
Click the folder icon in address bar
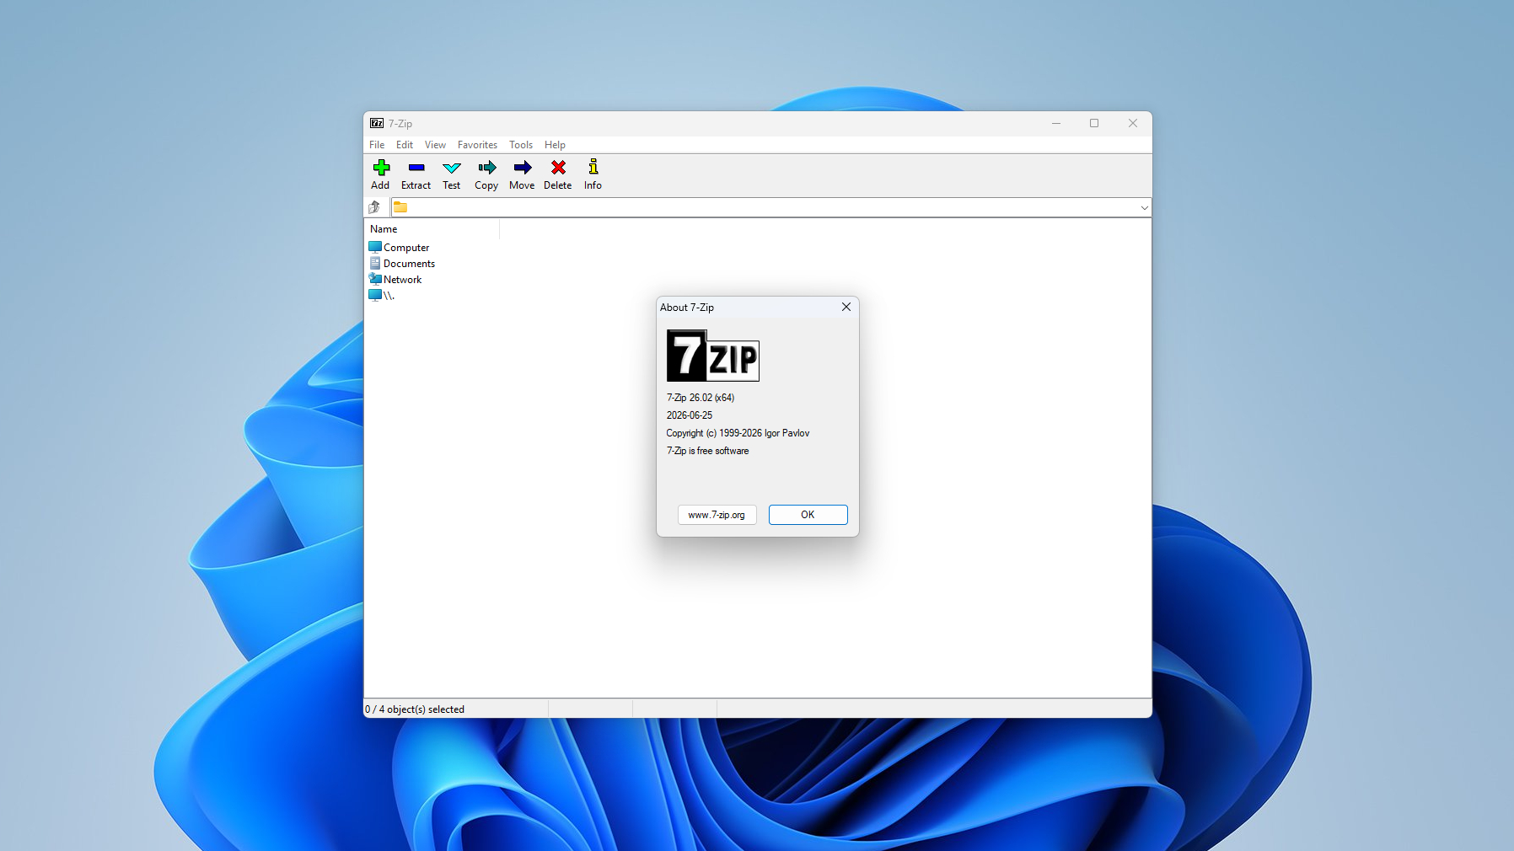[x=400, y=206]
